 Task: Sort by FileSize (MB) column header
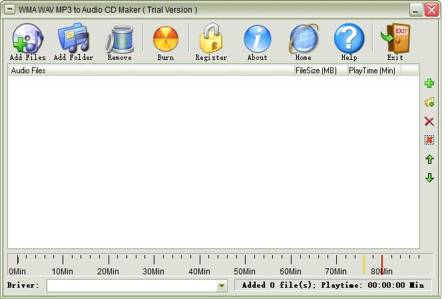point(320,71)
